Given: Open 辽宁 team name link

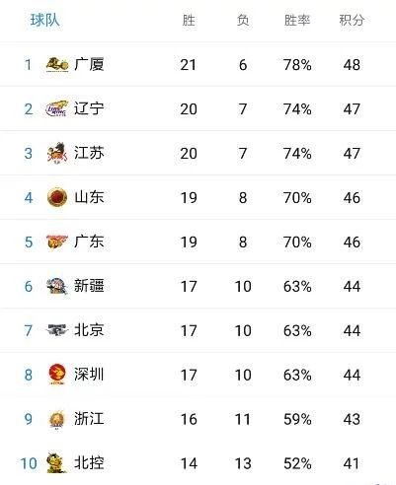Looking at the screenshot, I should 89,108.
